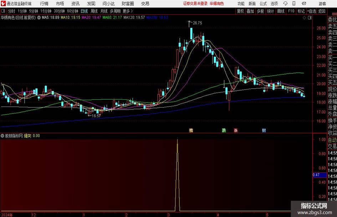Click the 自动 label in the side panel

click(332, 140)
